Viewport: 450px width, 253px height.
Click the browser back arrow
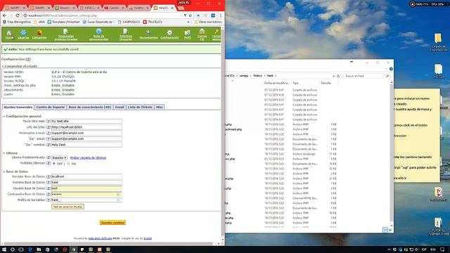5,15
